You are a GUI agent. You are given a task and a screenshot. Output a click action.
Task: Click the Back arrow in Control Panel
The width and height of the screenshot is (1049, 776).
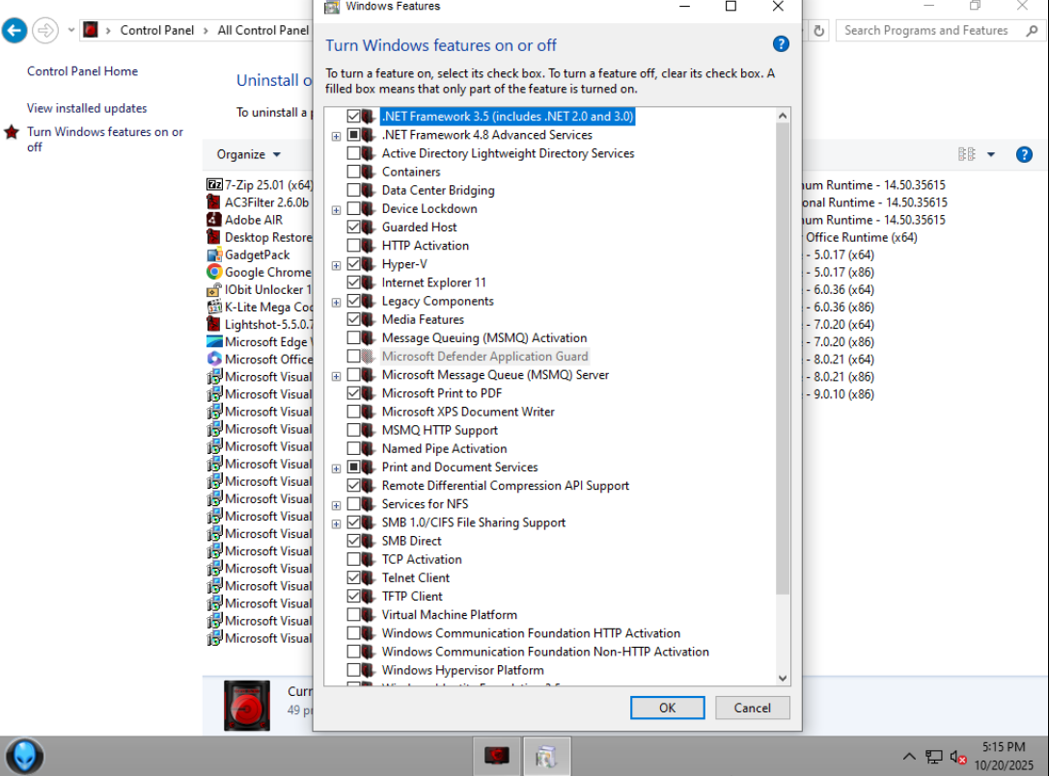(14, 30)
